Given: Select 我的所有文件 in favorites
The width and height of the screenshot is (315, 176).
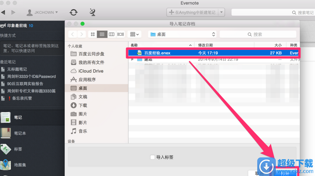Looking at the screenshot, I should pyautogui.click(x=87, y=63).
